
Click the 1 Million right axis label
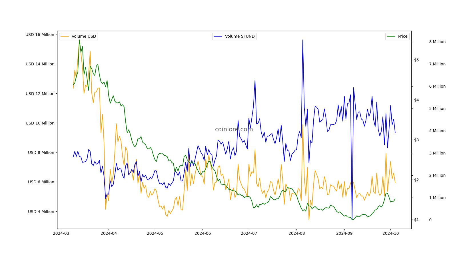[x=437, y=198]
